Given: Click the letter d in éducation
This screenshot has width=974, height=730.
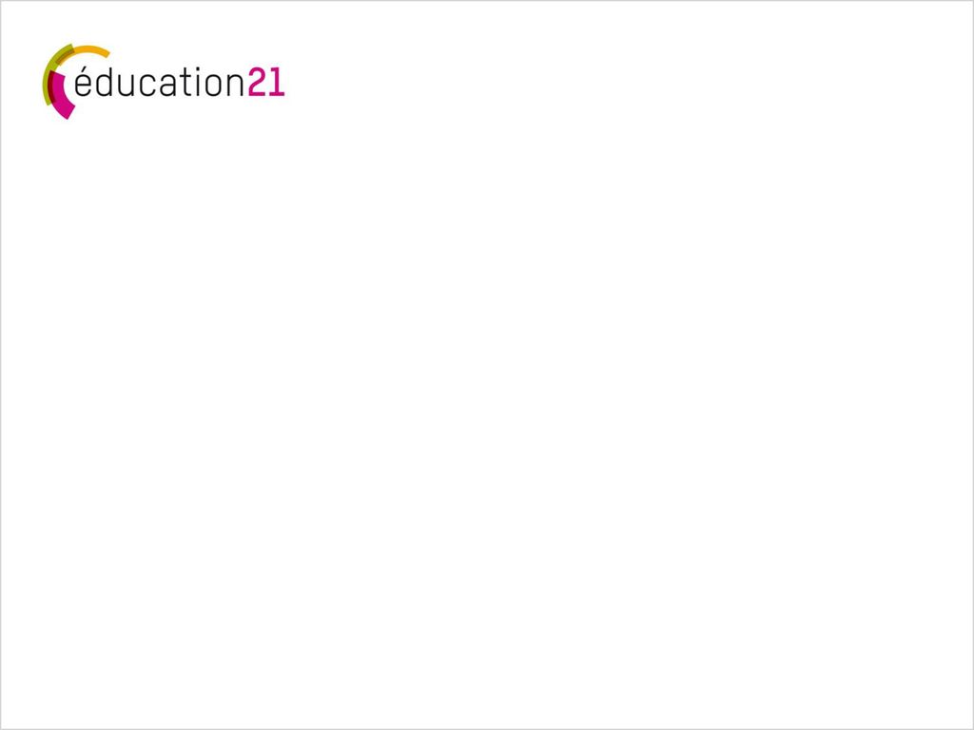Looking at the screenshot, I should tap(104, 82).
